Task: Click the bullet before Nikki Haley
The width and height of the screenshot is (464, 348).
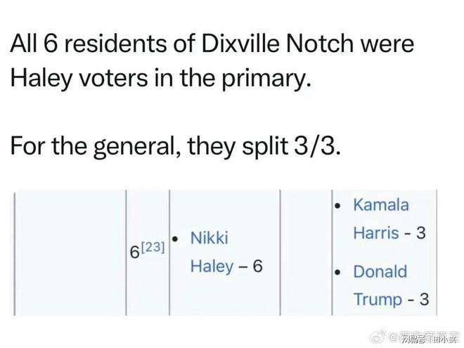Action: tap(175, 239)
